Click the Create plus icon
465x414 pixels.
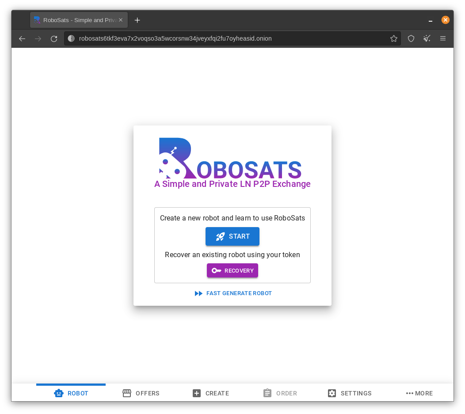coord(196,393)
